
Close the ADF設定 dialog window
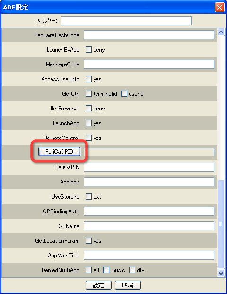coord(219,8)
